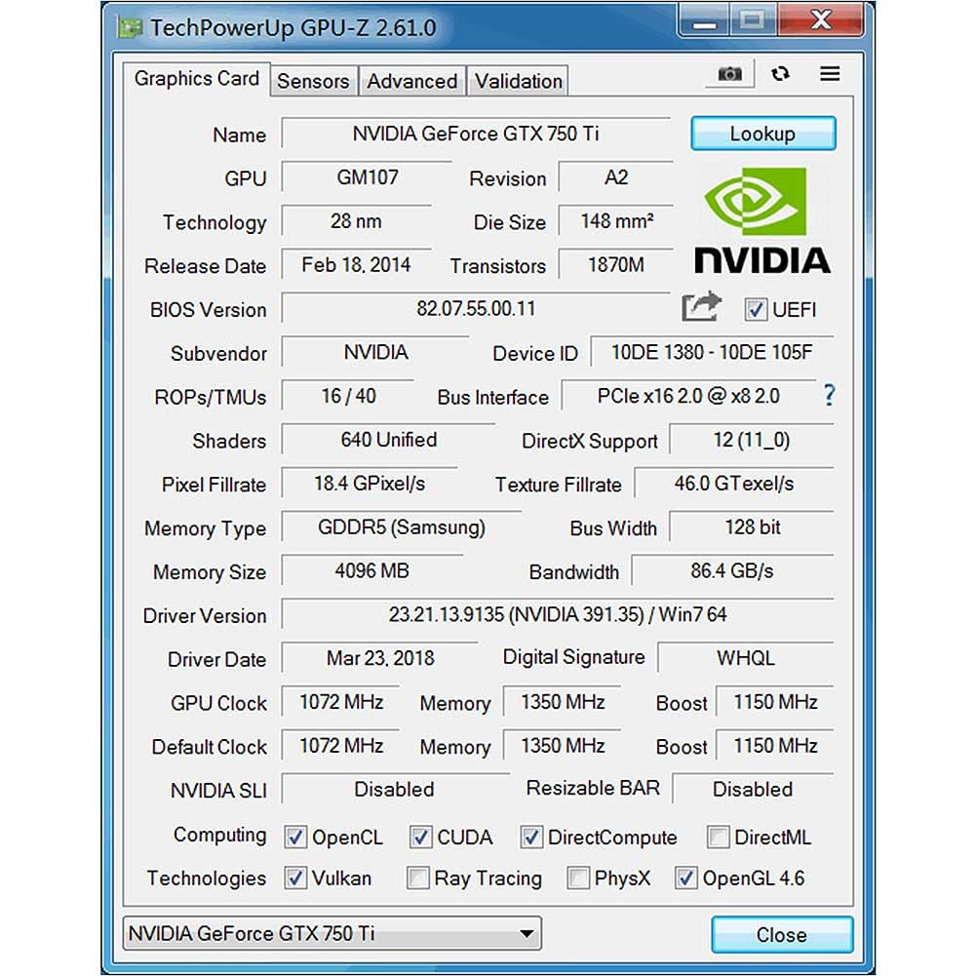The height and width of the screenshot is (976, 976).
Task: Click the Technology value 28 nm
Action: pyautogui.click(x=356, y=221)
